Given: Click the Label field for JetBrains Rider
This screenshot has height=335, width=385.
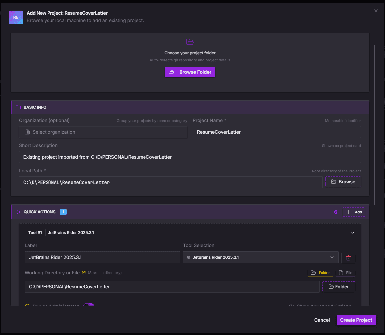Looking at the screenshot, I should pos(102,257).
